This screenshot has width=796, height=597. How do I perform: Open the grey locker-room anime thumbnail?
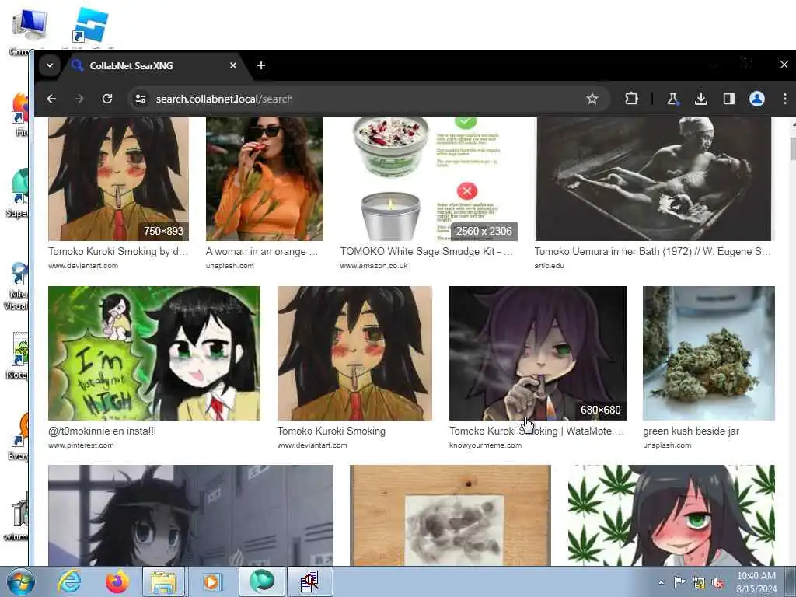[x=191, y=515]
